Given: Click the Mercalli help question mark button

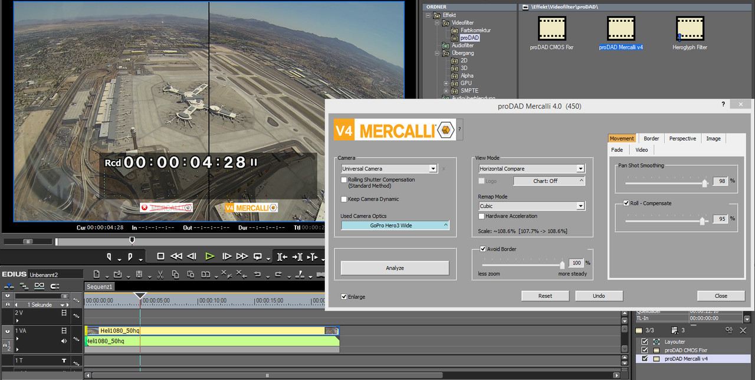Looking at the screenshot, I should tap(459, 129).
